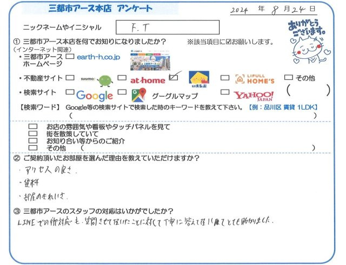Click the title 三都市アース本店 アンケート

click(x=101, y=9)
